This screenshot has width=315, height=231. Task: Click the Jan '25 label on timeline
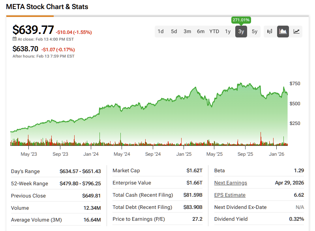[x=184, y=154]
